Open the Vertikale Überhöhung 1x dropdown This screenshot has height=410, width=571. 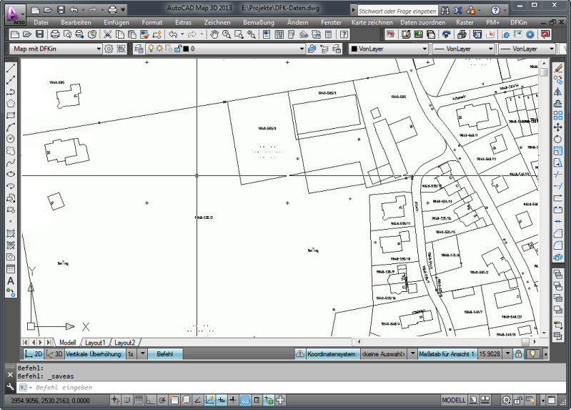pyautogui.click(x=142, y=353)
